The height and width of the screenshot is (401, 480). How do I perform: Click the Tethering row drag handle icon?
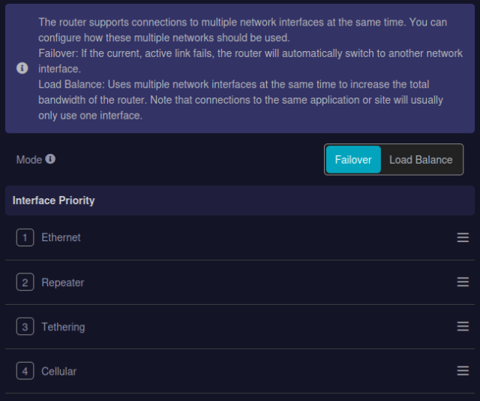click(463, 326)
